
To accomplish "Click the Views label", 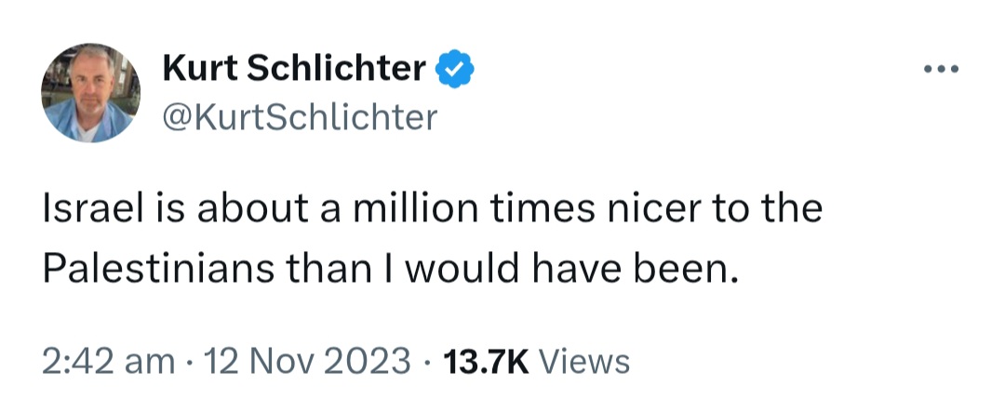I will click(584, 360).
